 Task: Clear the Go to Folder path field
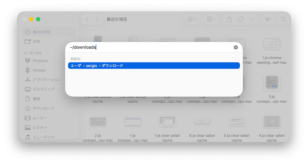click(x=236, y=47)
